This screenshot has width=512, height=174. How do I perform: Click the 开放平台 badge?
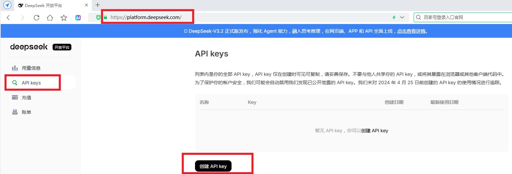62,47
